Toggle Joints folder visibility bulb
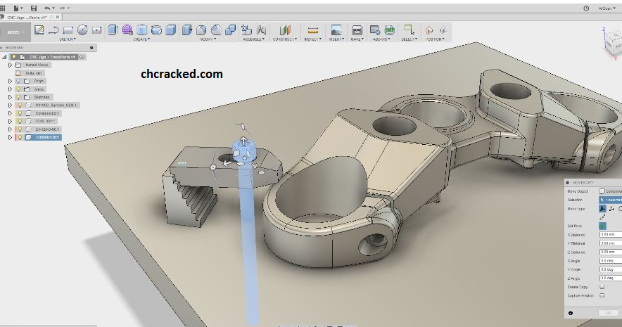Image resolution: width=622 pixels, height=327 pixels. [x=18, y=89]
